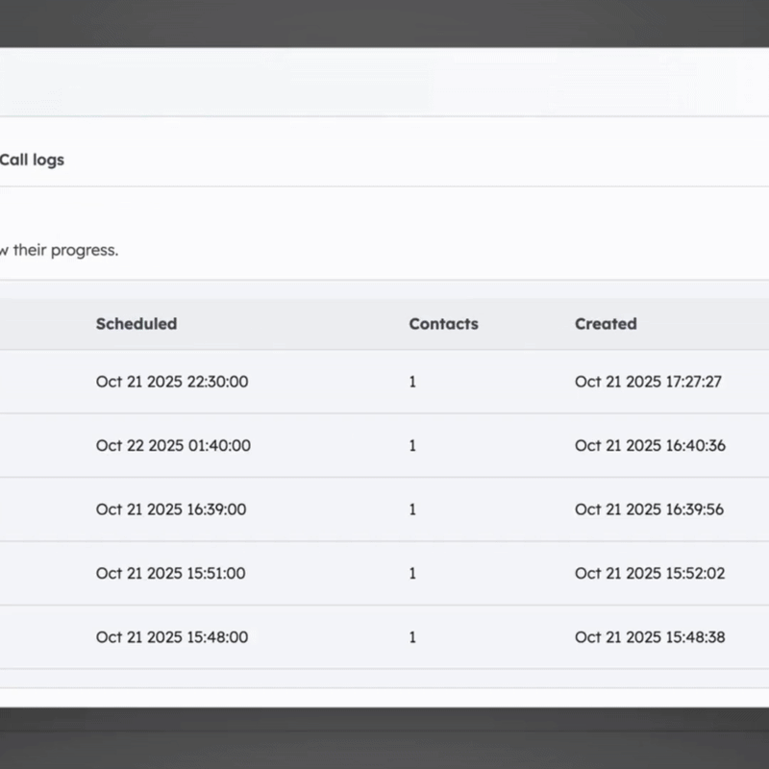Click created timestamp Oct 21 2025 16:39:56
Image resolution: width=769 pixels, height=769 pixels.
coord(649,509)
